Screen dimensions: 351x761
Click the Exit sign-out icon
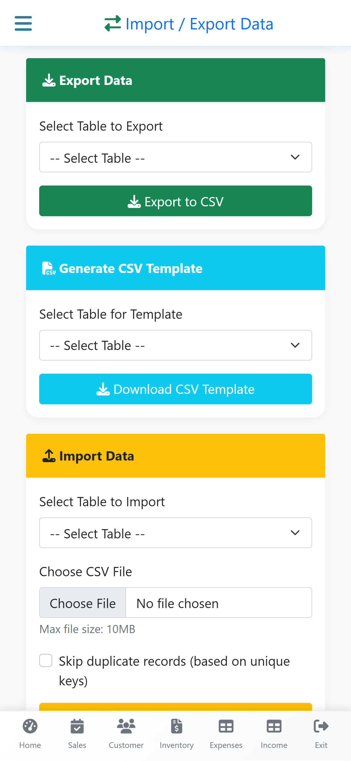tap(321, 726)
